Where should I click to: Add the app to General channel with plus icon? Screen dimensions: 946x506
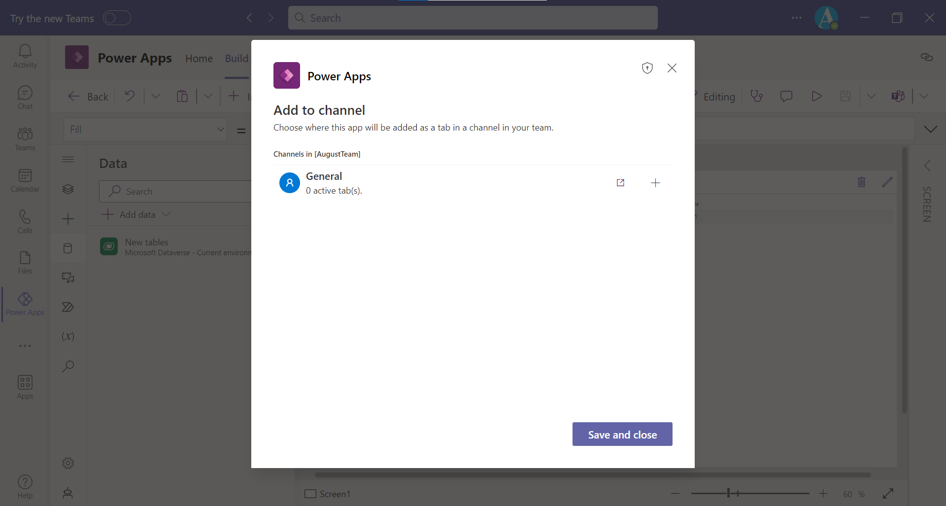[x=655, y=183]
